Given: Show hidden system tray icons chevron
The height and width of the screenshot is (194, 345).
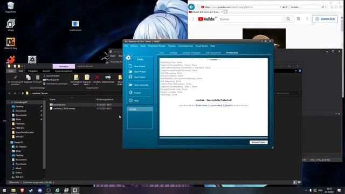Looking at the screenshot, I should [x=306, y=190].
